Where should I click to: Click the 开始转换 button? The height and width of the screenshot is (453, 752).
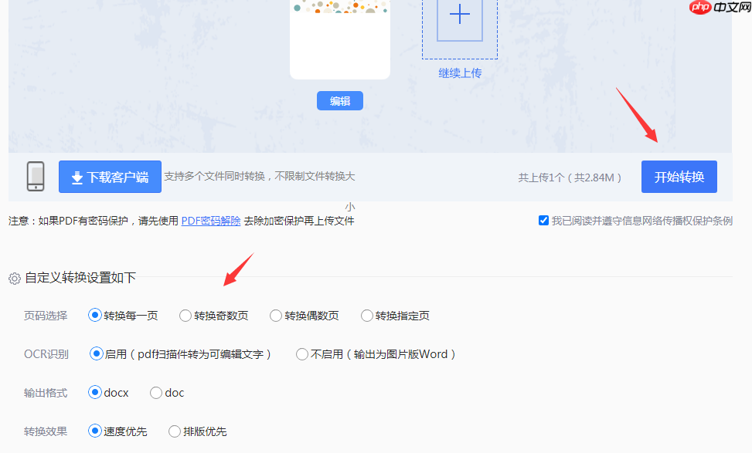[678, 177]
